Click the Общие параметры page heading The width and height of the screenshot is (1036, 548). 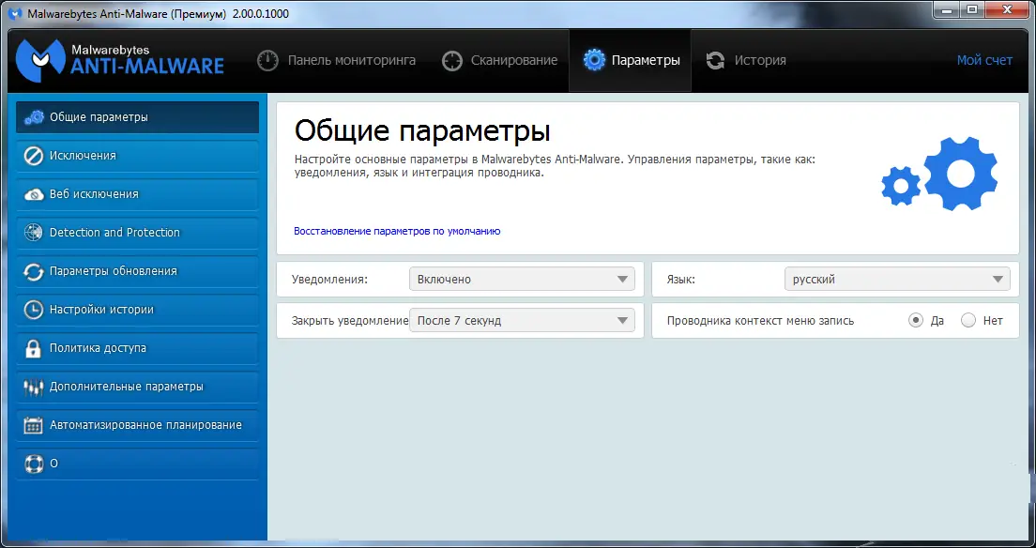(422, 130)
